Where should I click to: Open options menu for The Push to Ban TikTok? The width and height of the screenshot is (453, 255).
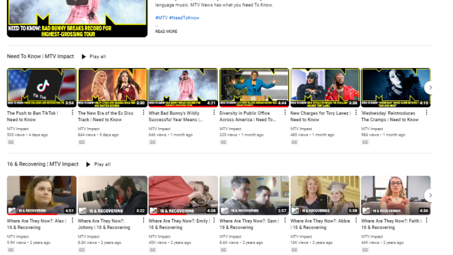pyautogui.click(x=72, y=113)
